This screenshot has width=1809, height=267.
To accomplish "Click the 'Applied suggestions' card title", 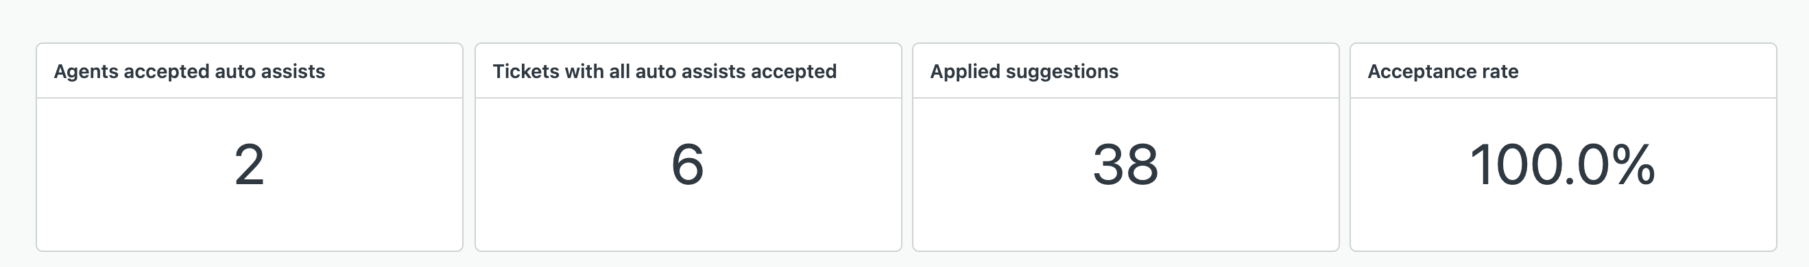I will coord(1024,71).
